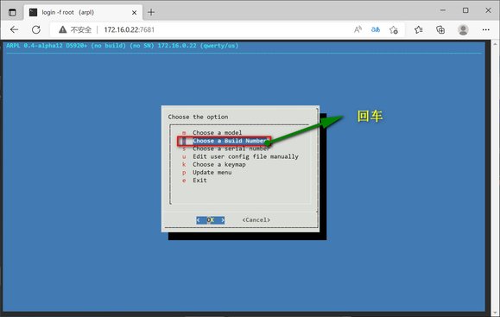Open a new browser tab

[x=151, y=12]
